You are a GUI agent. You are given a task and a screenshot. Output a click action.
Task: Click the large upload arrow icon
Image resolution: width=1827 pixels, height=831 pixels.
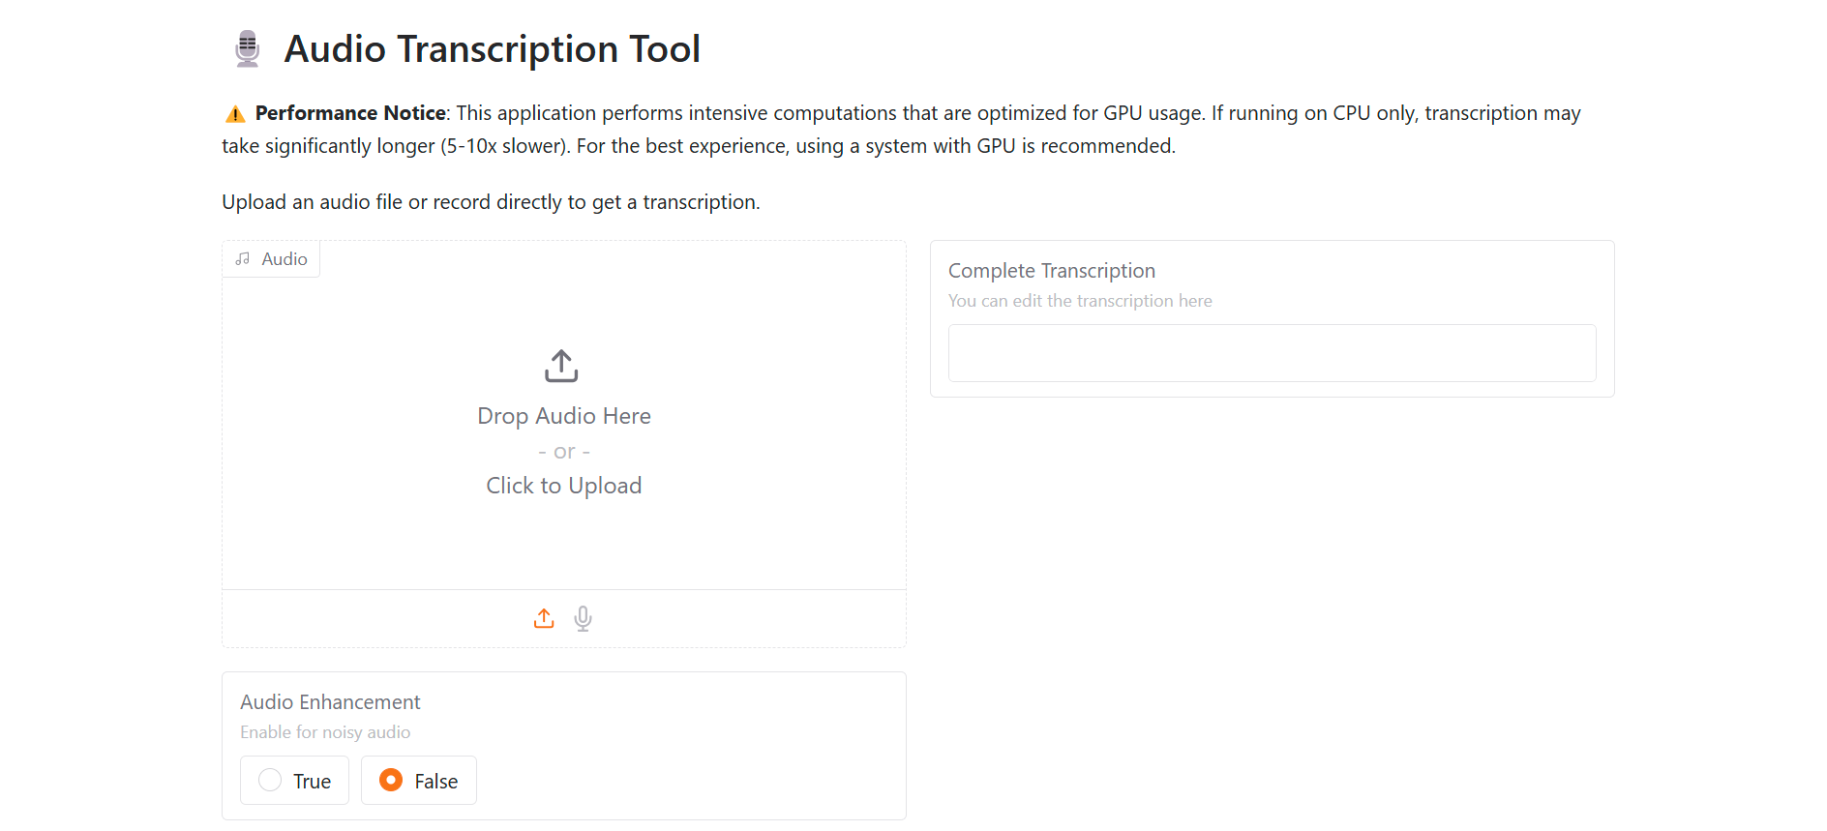[x=561, y=367]
